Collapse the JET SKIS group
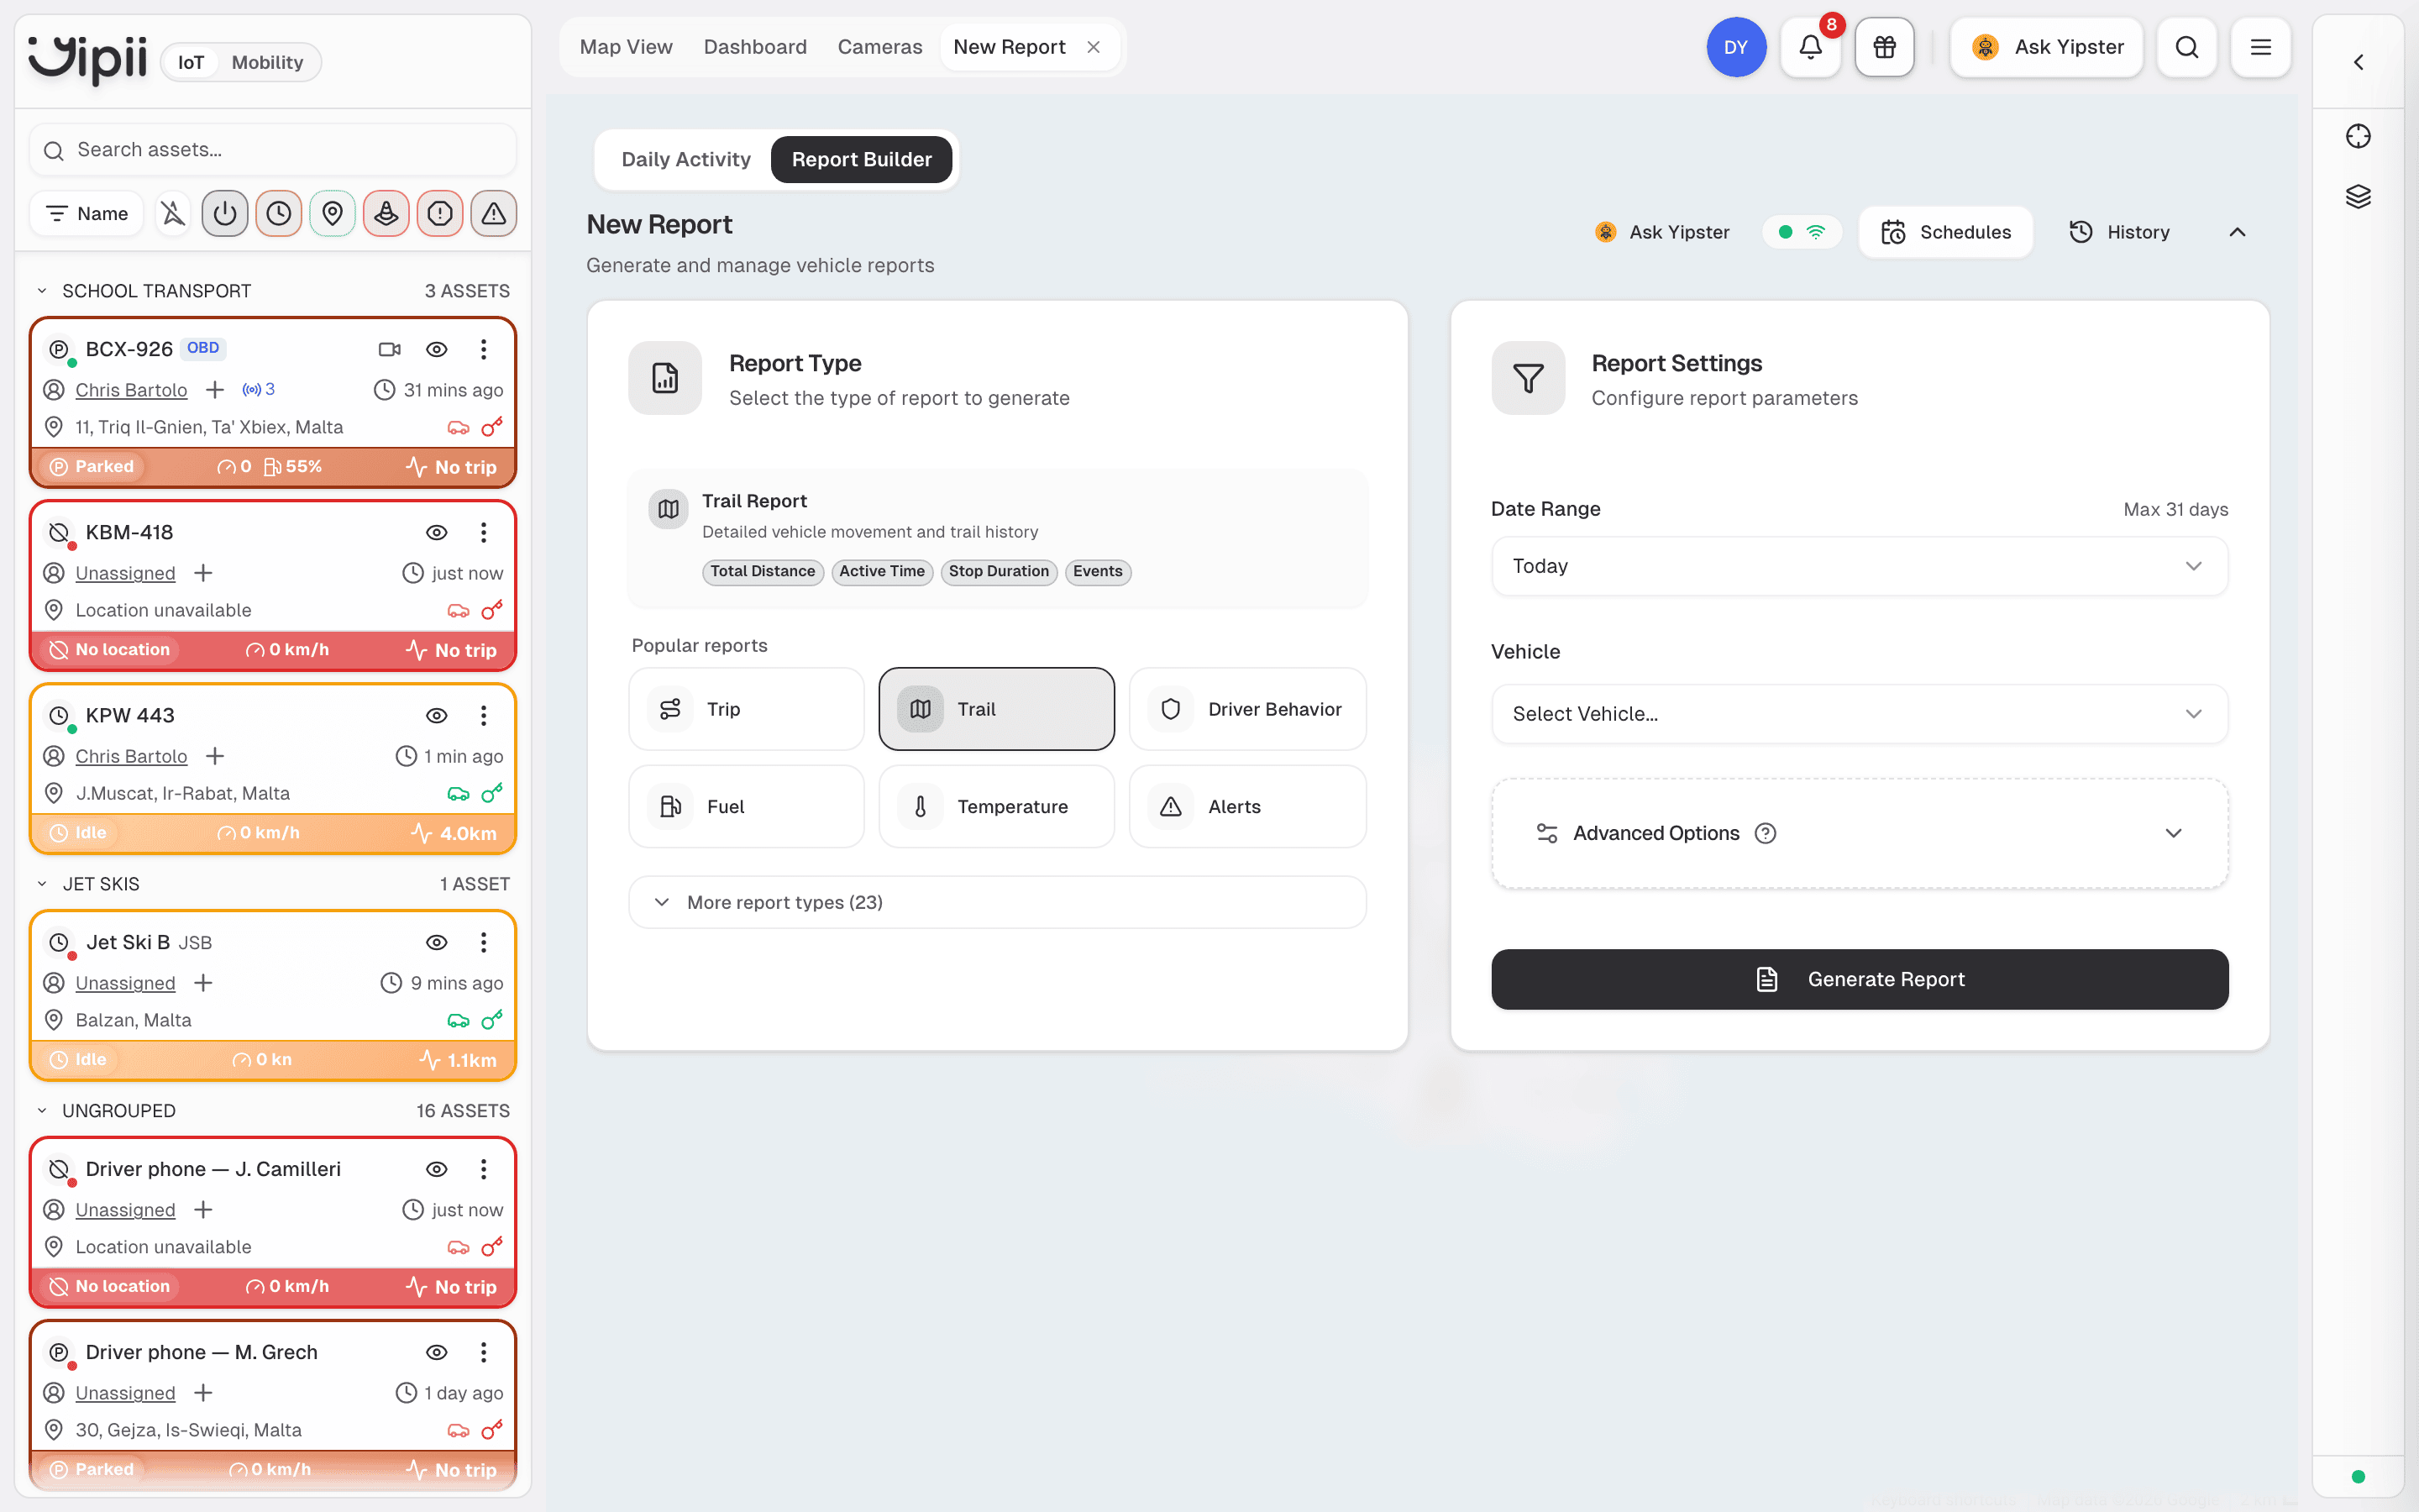The width and height of the screenshot is (2419, 1512). [x=42, y=884]
